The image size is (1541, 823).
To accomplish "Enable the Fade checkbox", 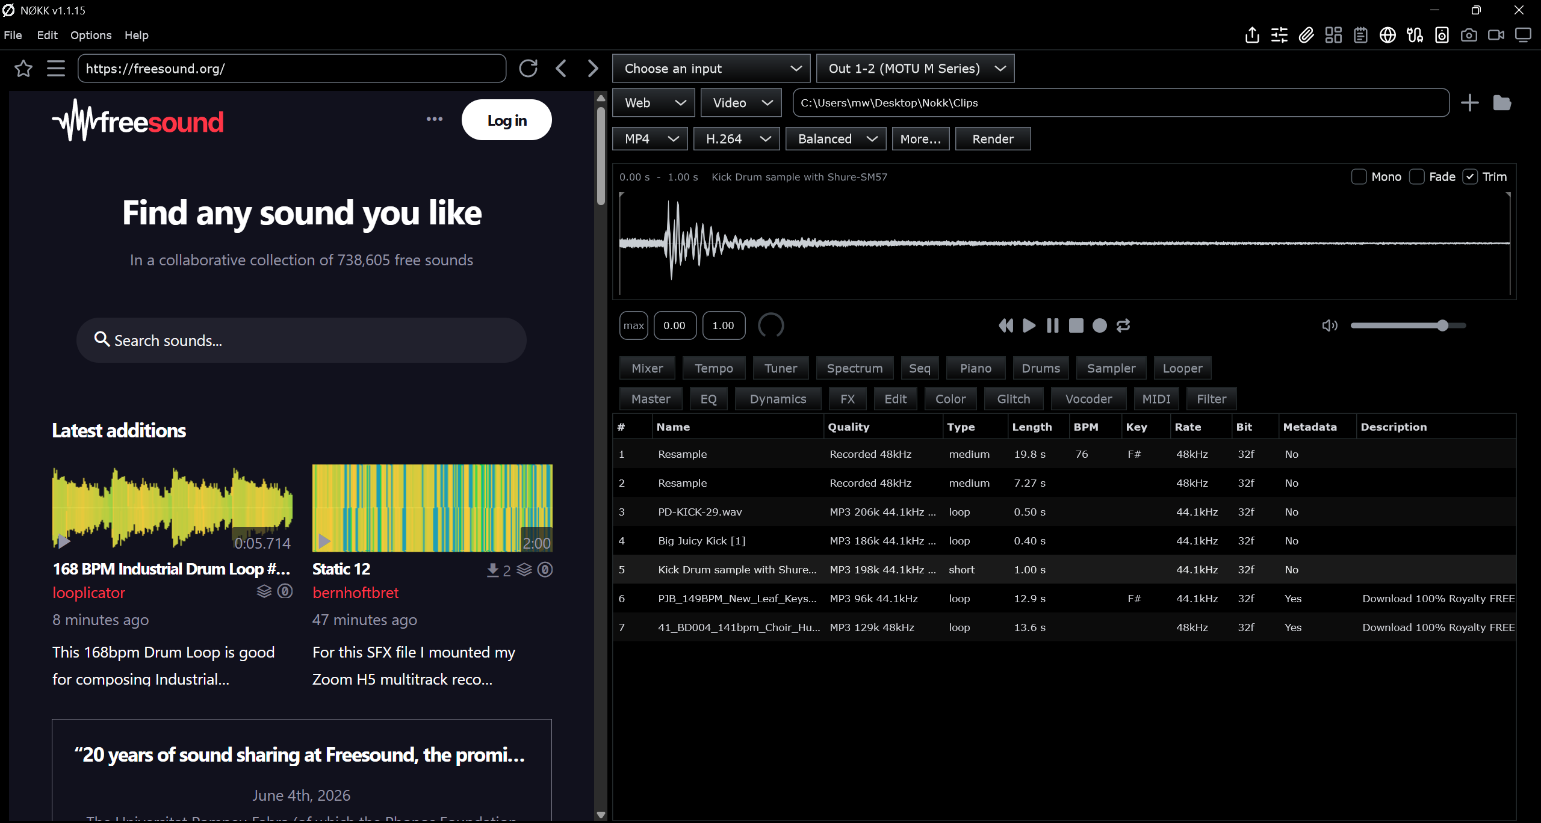I will 1416,177.
